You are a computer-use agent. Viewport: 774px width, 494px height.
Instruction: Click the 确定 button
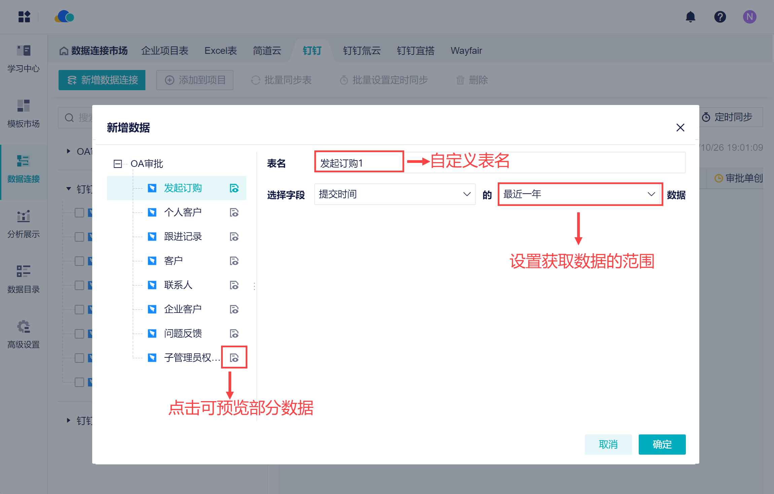tap(662, 444)
